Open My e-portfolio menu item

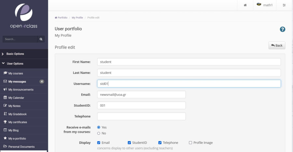click(24, 138)
